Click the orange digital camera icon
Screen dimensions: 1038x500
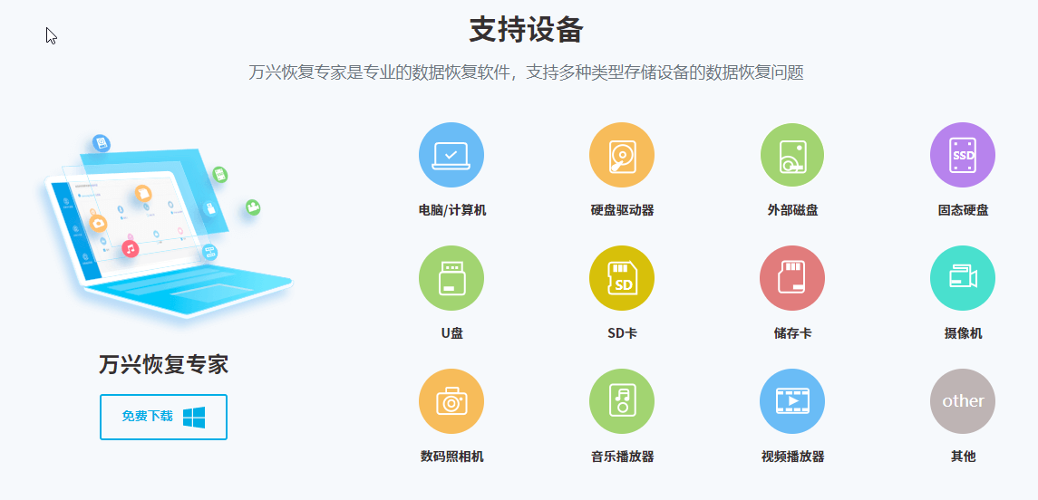click(x=451, y=401)
